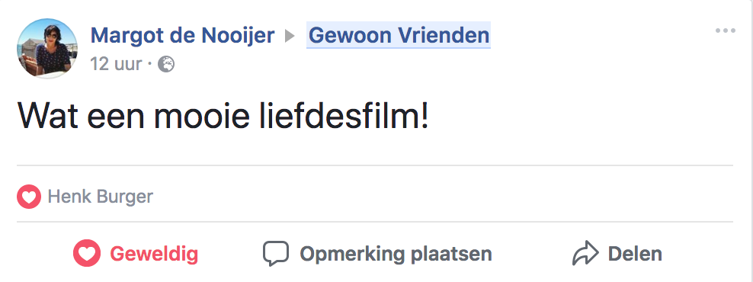Show who reacted via the reactions row
Image resolution: width=753 pixels, height=282 pixels.
374,197
